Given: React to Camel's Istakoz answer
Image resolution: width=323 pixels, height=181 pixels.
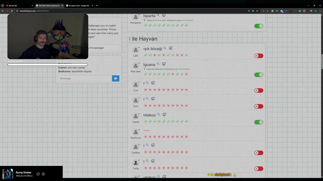Looking at the screenshot, I should click(x=164, y=114).
